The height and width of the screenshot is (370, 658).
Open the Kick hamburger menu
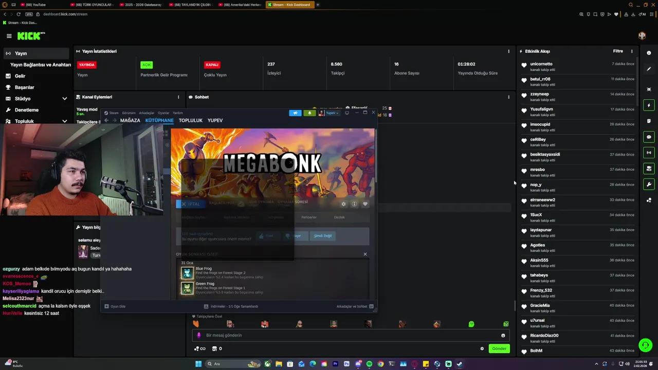pos(9,36)
